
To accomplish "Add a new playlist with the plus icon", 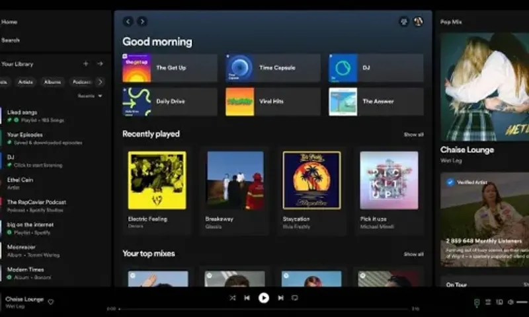I will pos(86,63).
